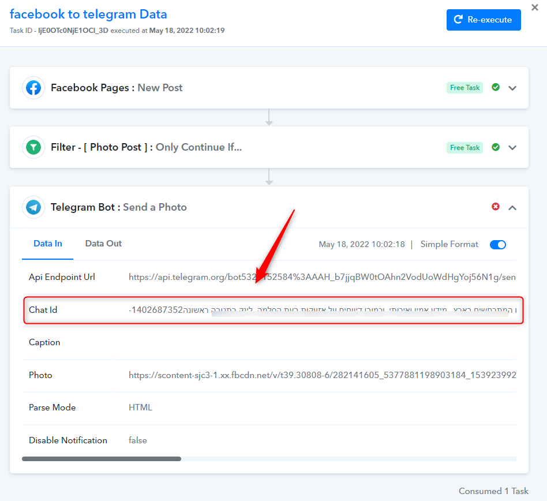
Task: Expand the Facebook Pages New Post step
Action: click(x=512, y=88)
